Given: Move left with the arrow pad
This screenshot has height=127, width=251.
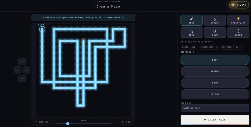Looking at the screenshot, I should (18, 70).
